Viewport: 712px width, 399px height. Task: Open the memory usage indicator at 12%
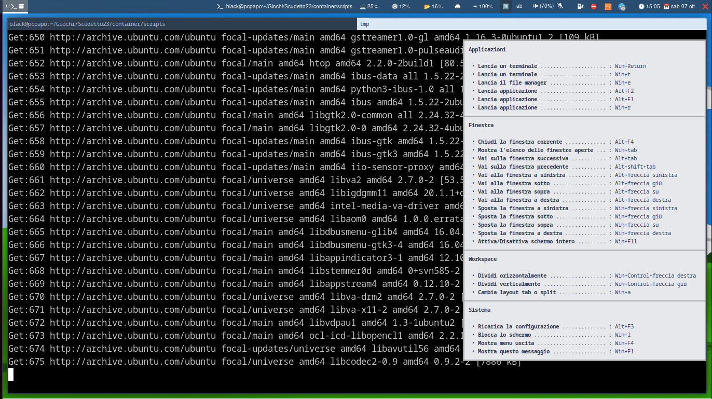[x=401, y=6]
